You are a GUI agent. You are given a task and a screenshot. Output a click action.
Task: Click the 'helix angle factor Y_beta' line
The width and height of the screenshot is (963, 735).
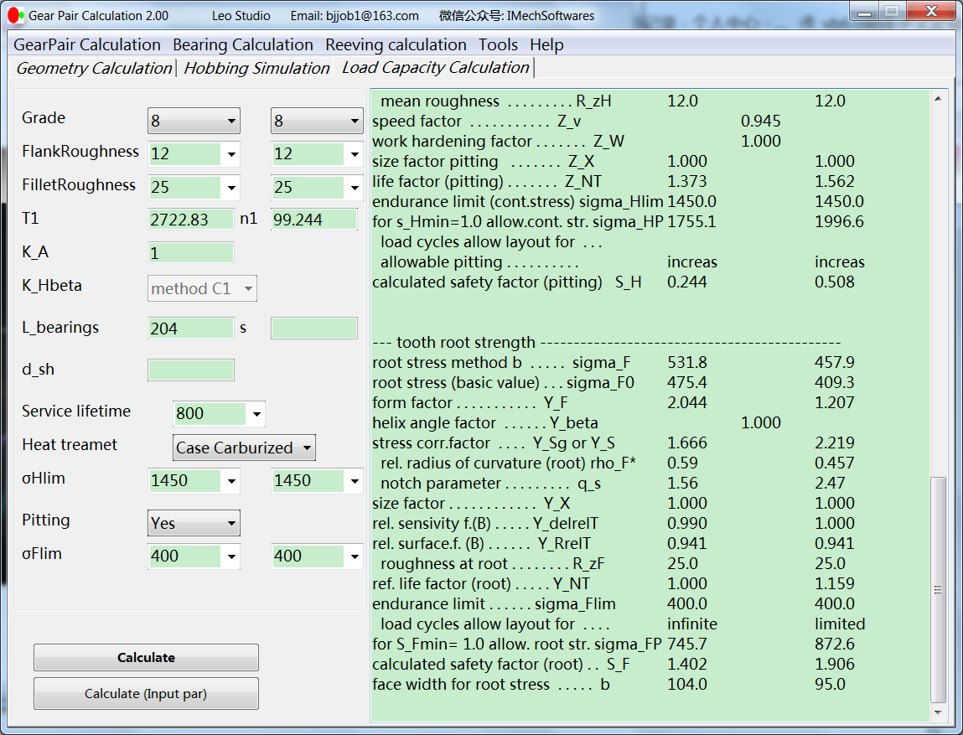(x=576, y=423)
